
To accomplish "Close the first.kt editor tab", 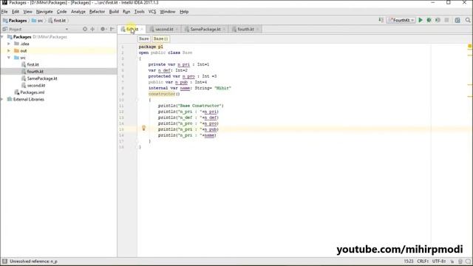I will [x=142, y=30].
